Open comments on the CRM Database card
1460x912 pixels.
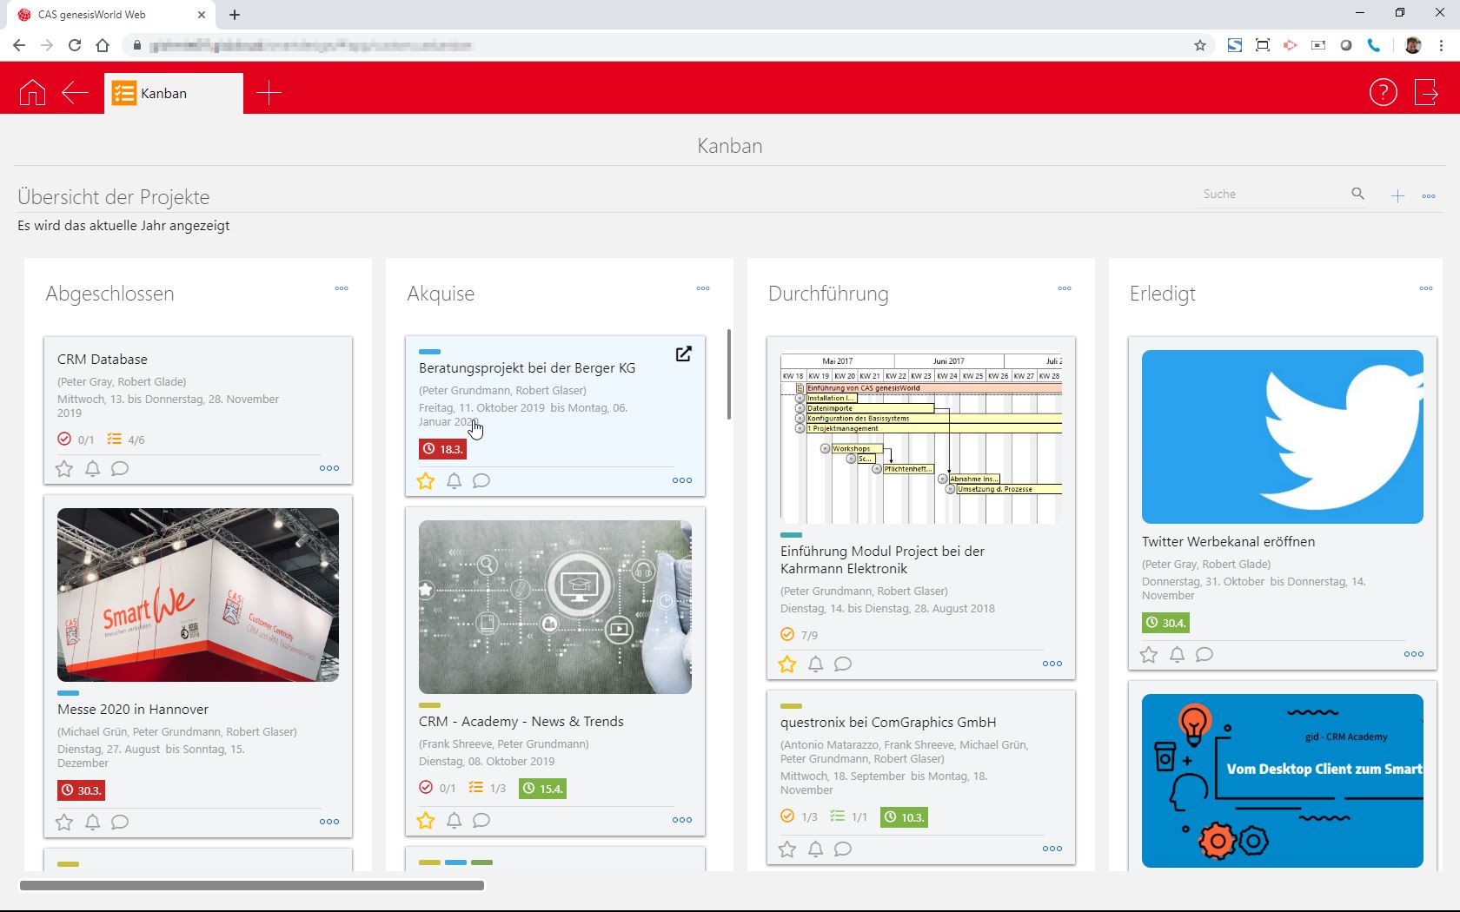tap(120, 469)
